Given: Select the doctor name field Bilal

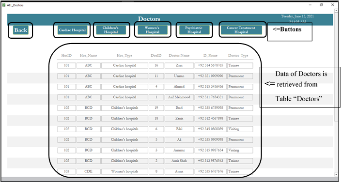Looking at the screenshot, I should pos(179,129).
